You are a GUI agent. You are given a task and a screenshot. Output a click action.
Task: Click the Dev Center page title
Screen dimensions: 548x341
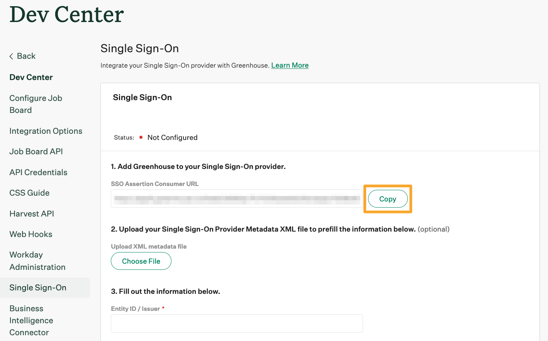[x=66, y=15]
